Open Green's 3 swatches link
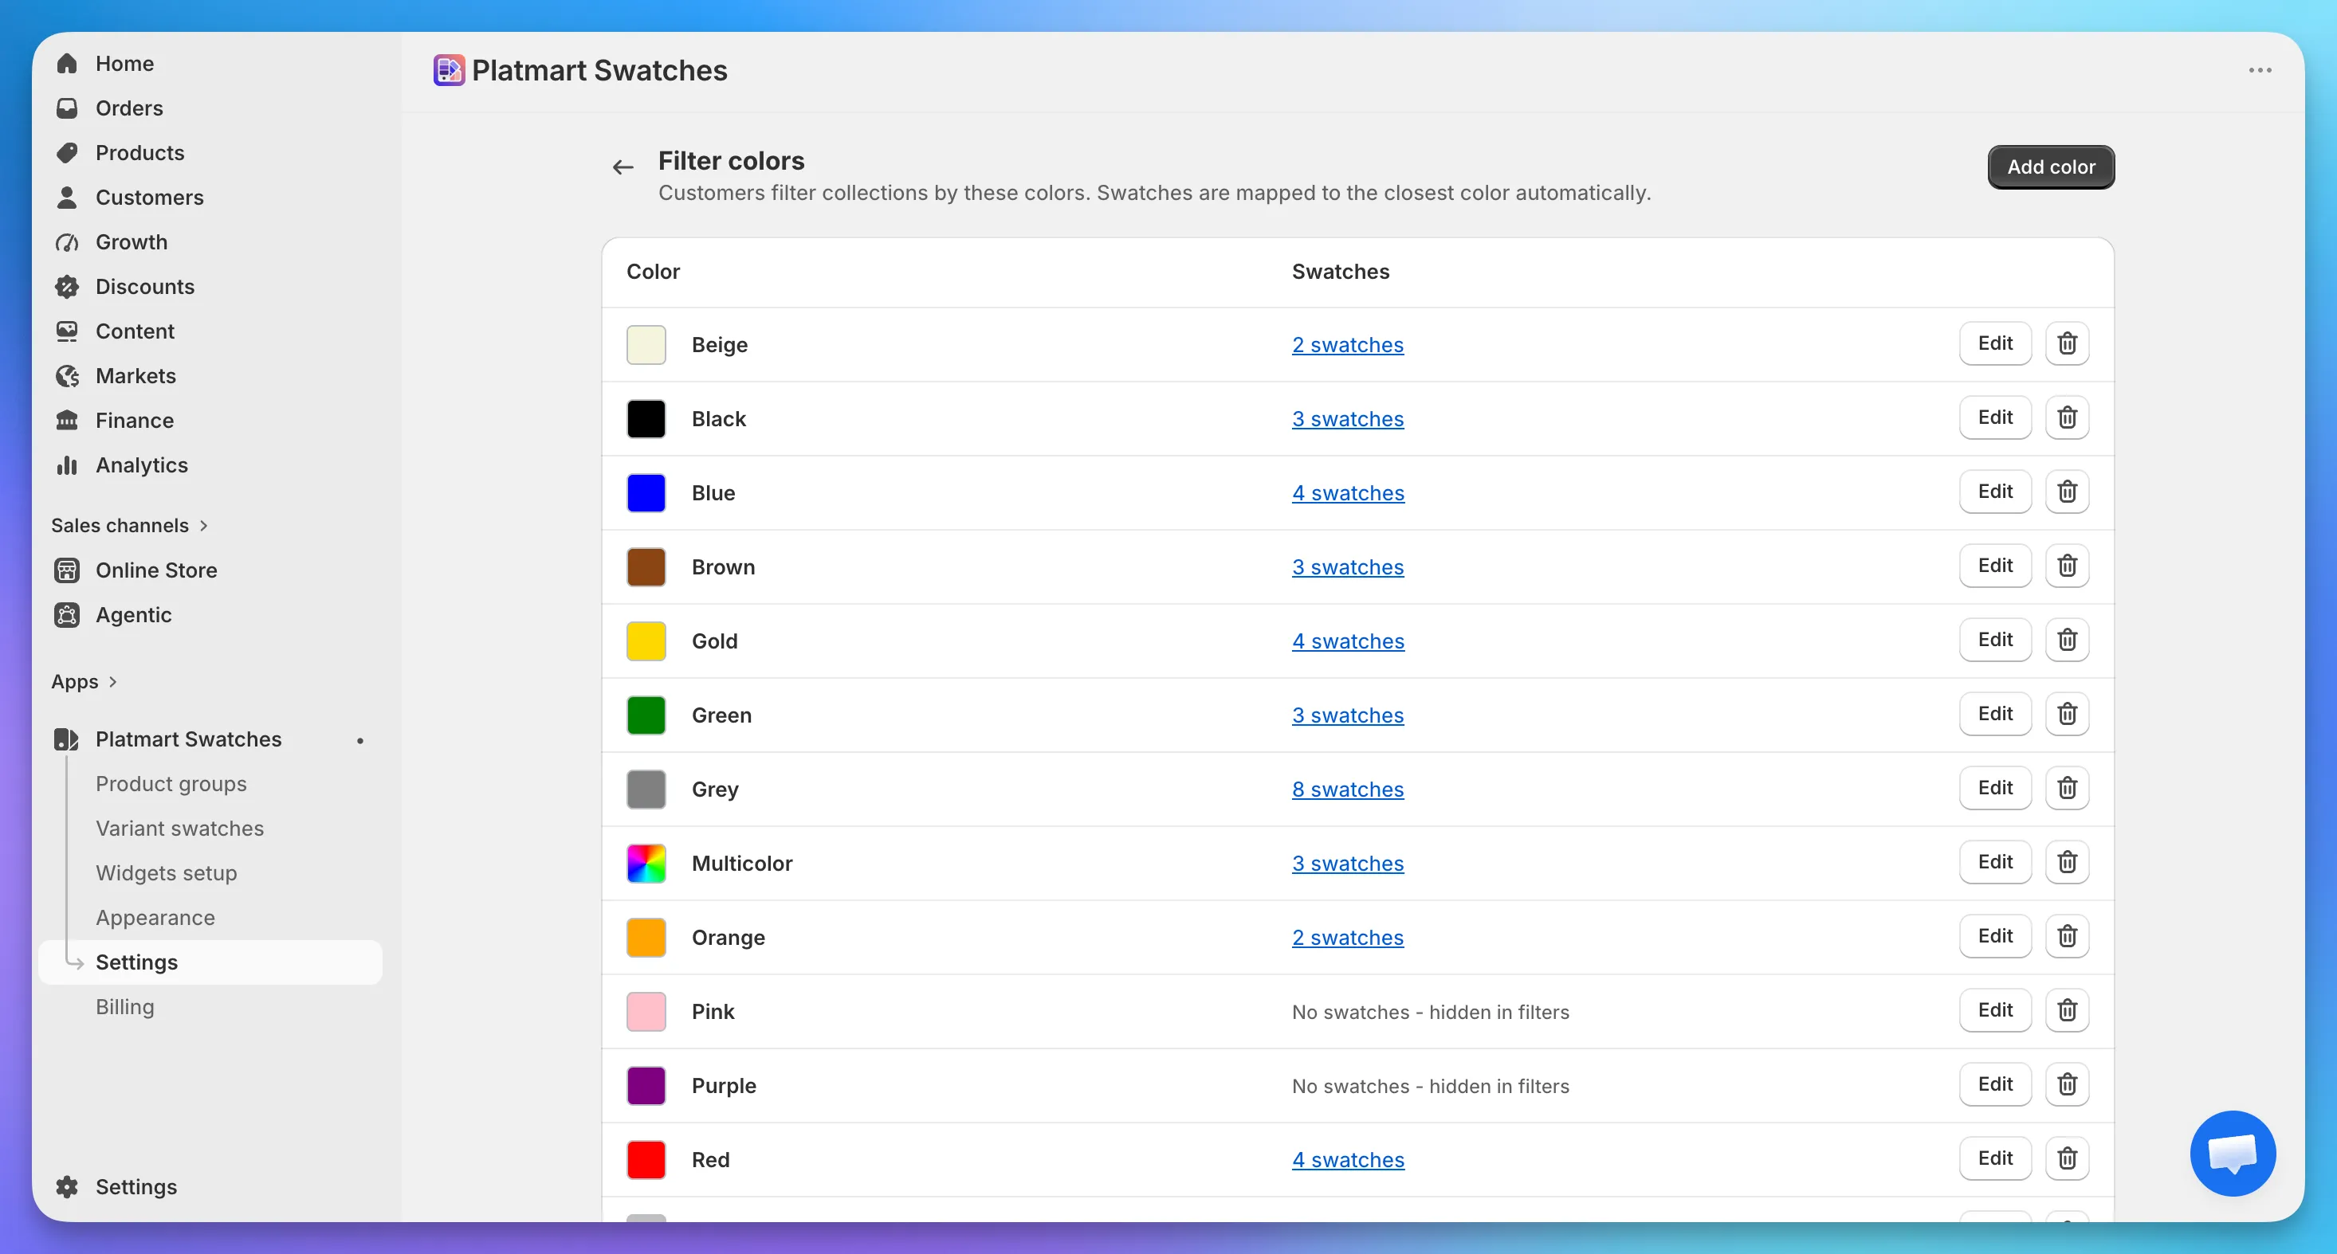The width and height of the screenshot is (2337, 1254). click(x=1347, y=715)
